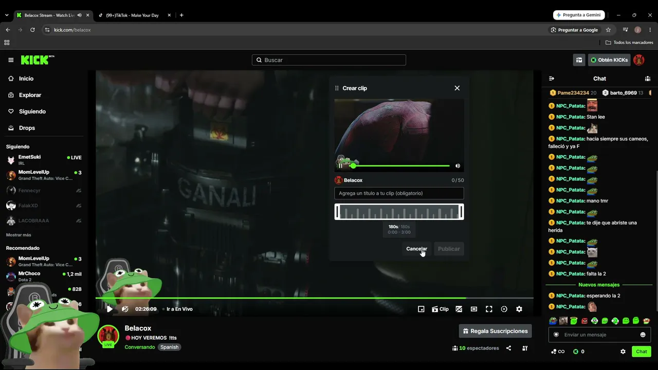Open a new browser tab
This screenshot has height=370, width=658.
(181, 15)
